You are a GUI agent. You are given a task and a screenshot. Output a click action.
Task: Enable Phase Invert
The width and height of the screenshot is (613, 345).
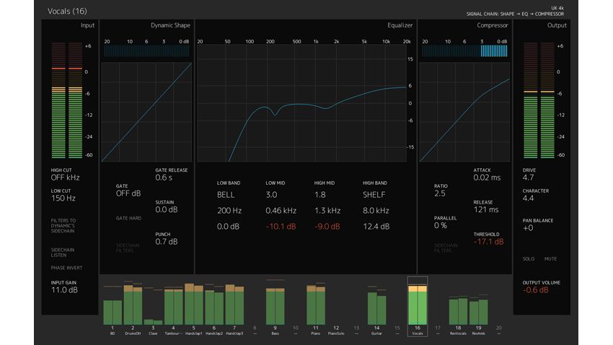point(66,268)
